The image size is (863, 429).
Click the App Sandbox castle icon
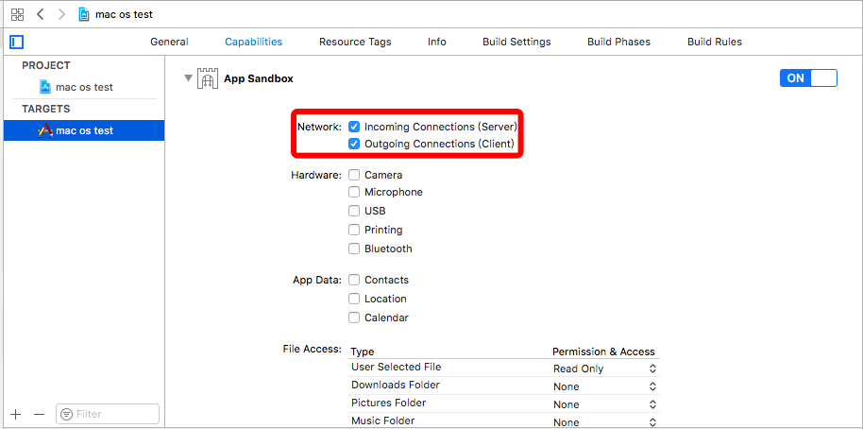point(207,79)
